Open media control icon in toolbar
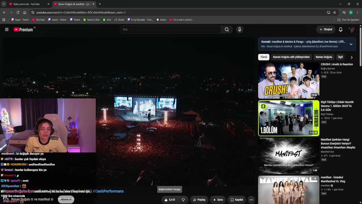The image size is (362, 204). coord(344,12)
